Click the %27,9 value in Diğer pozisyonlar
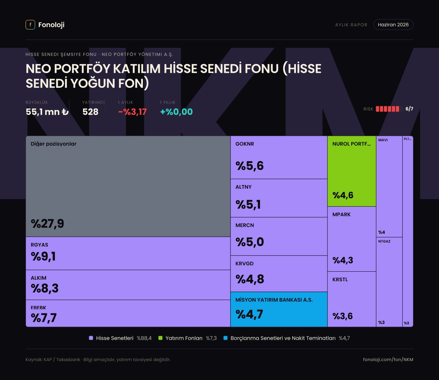The width and height of the screenshot is (439, 380). coord(48,223)
